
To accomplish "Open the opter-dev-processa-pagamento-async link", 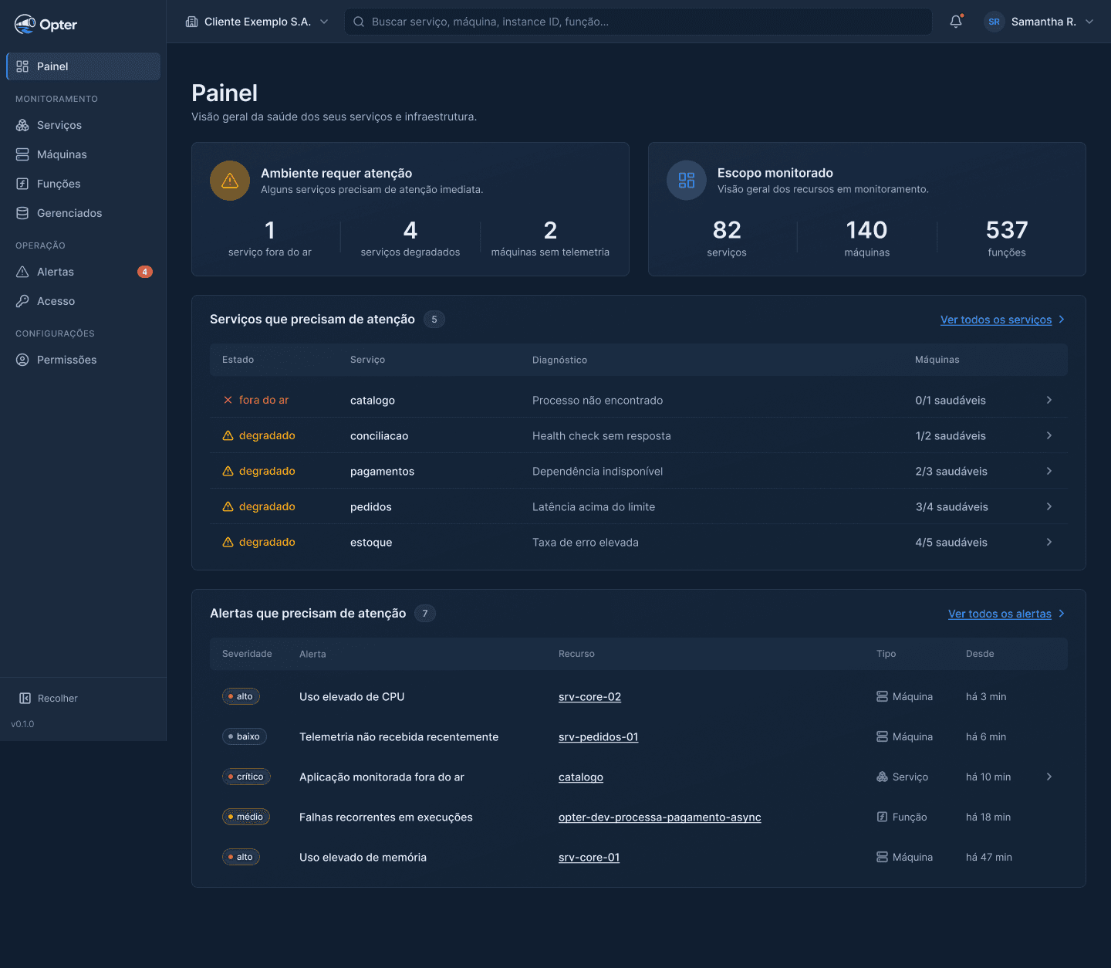I will (x=660, y=817).
